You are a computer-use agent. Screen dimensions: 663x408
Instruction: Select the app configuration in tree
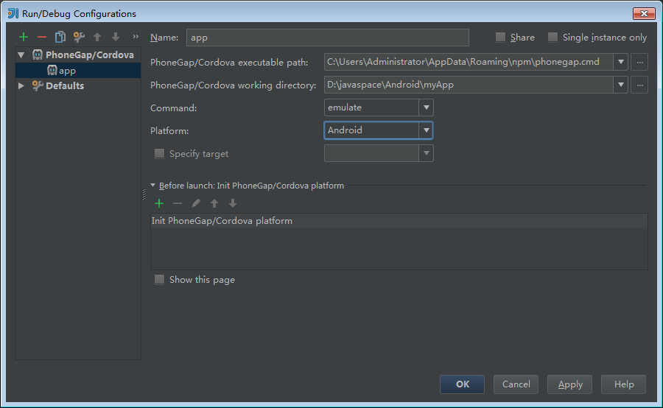tap(67, 71)
